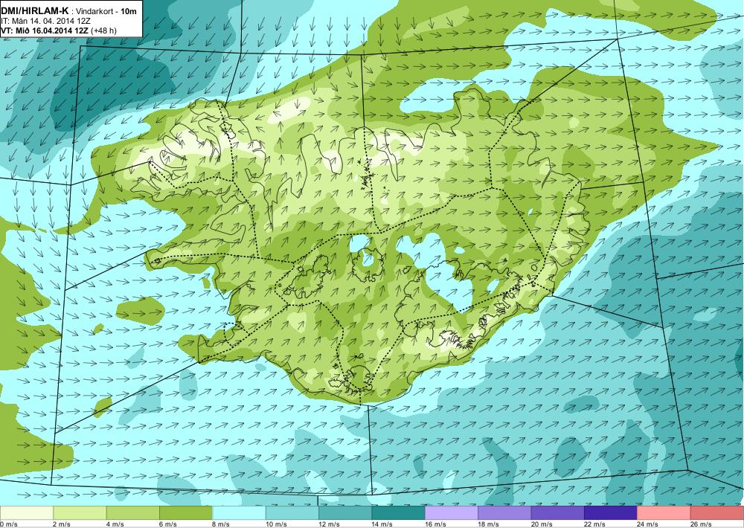Click the medium purple 18–20 m/s legend swatch
The height and width of the screenshot is (528, 744).
505,513
